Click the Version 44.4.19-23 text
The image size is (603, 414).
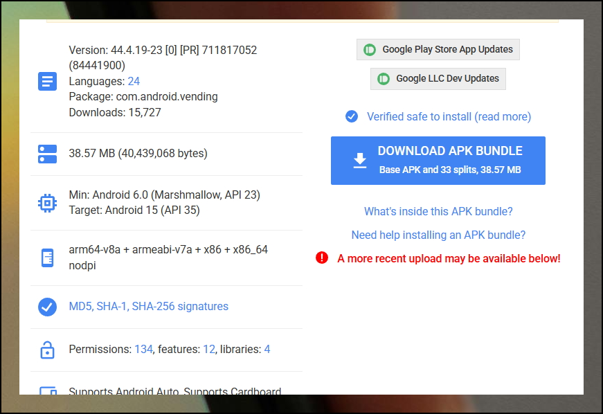click(x=163, y=57)
